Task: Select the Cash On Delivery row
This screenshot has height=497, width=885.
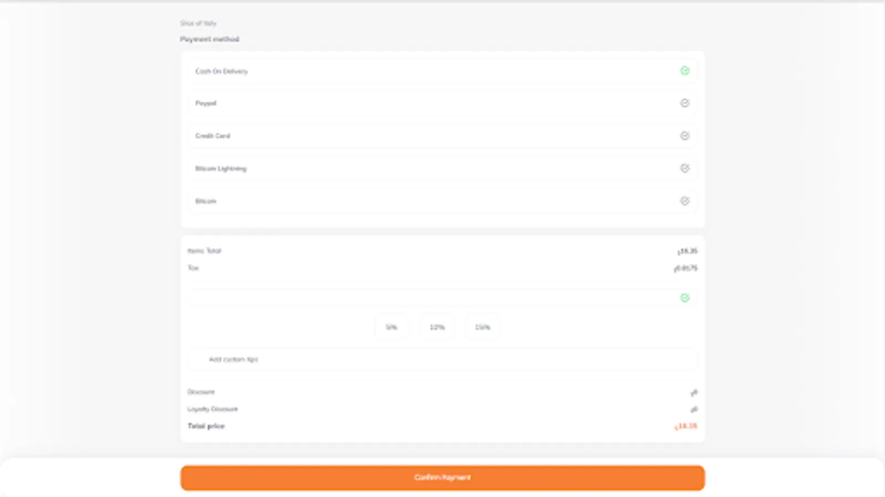Action: [x=387, y=71]
